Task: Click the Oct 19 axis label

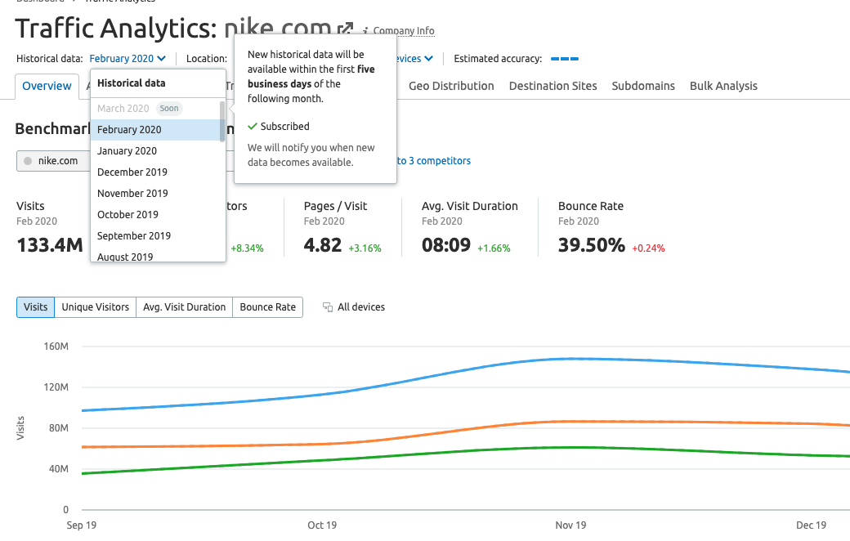Action: coord(322,525)
